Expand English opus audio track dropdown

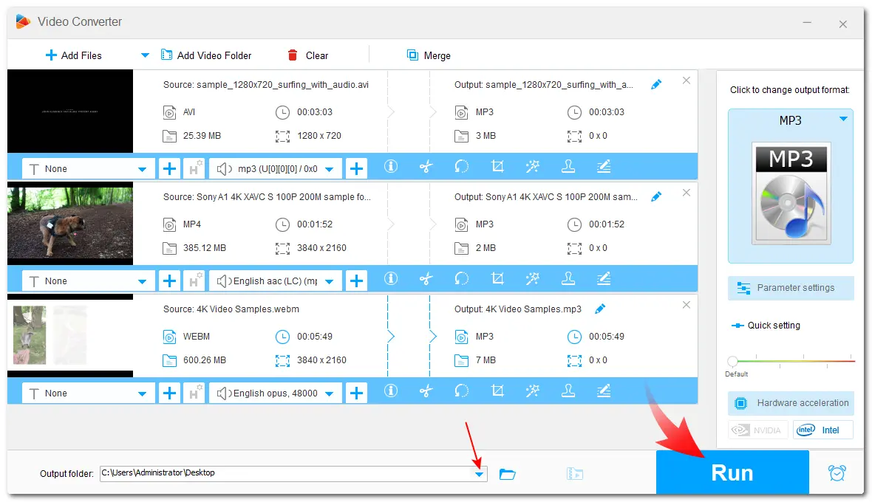330,393
